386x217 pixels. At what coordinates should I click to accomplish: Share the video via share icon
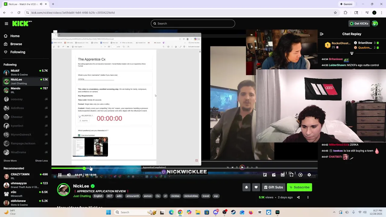[x=298, y=197]
